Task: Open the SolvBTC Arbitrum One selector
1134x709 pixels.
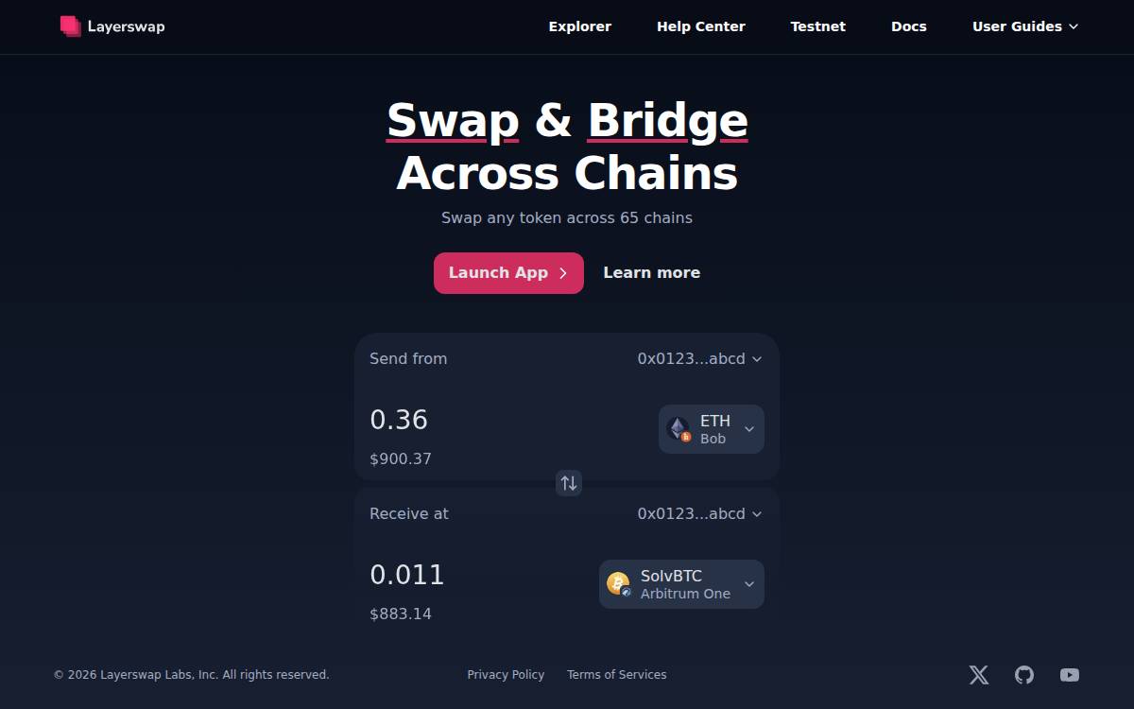Action: [x=681, y=584]
